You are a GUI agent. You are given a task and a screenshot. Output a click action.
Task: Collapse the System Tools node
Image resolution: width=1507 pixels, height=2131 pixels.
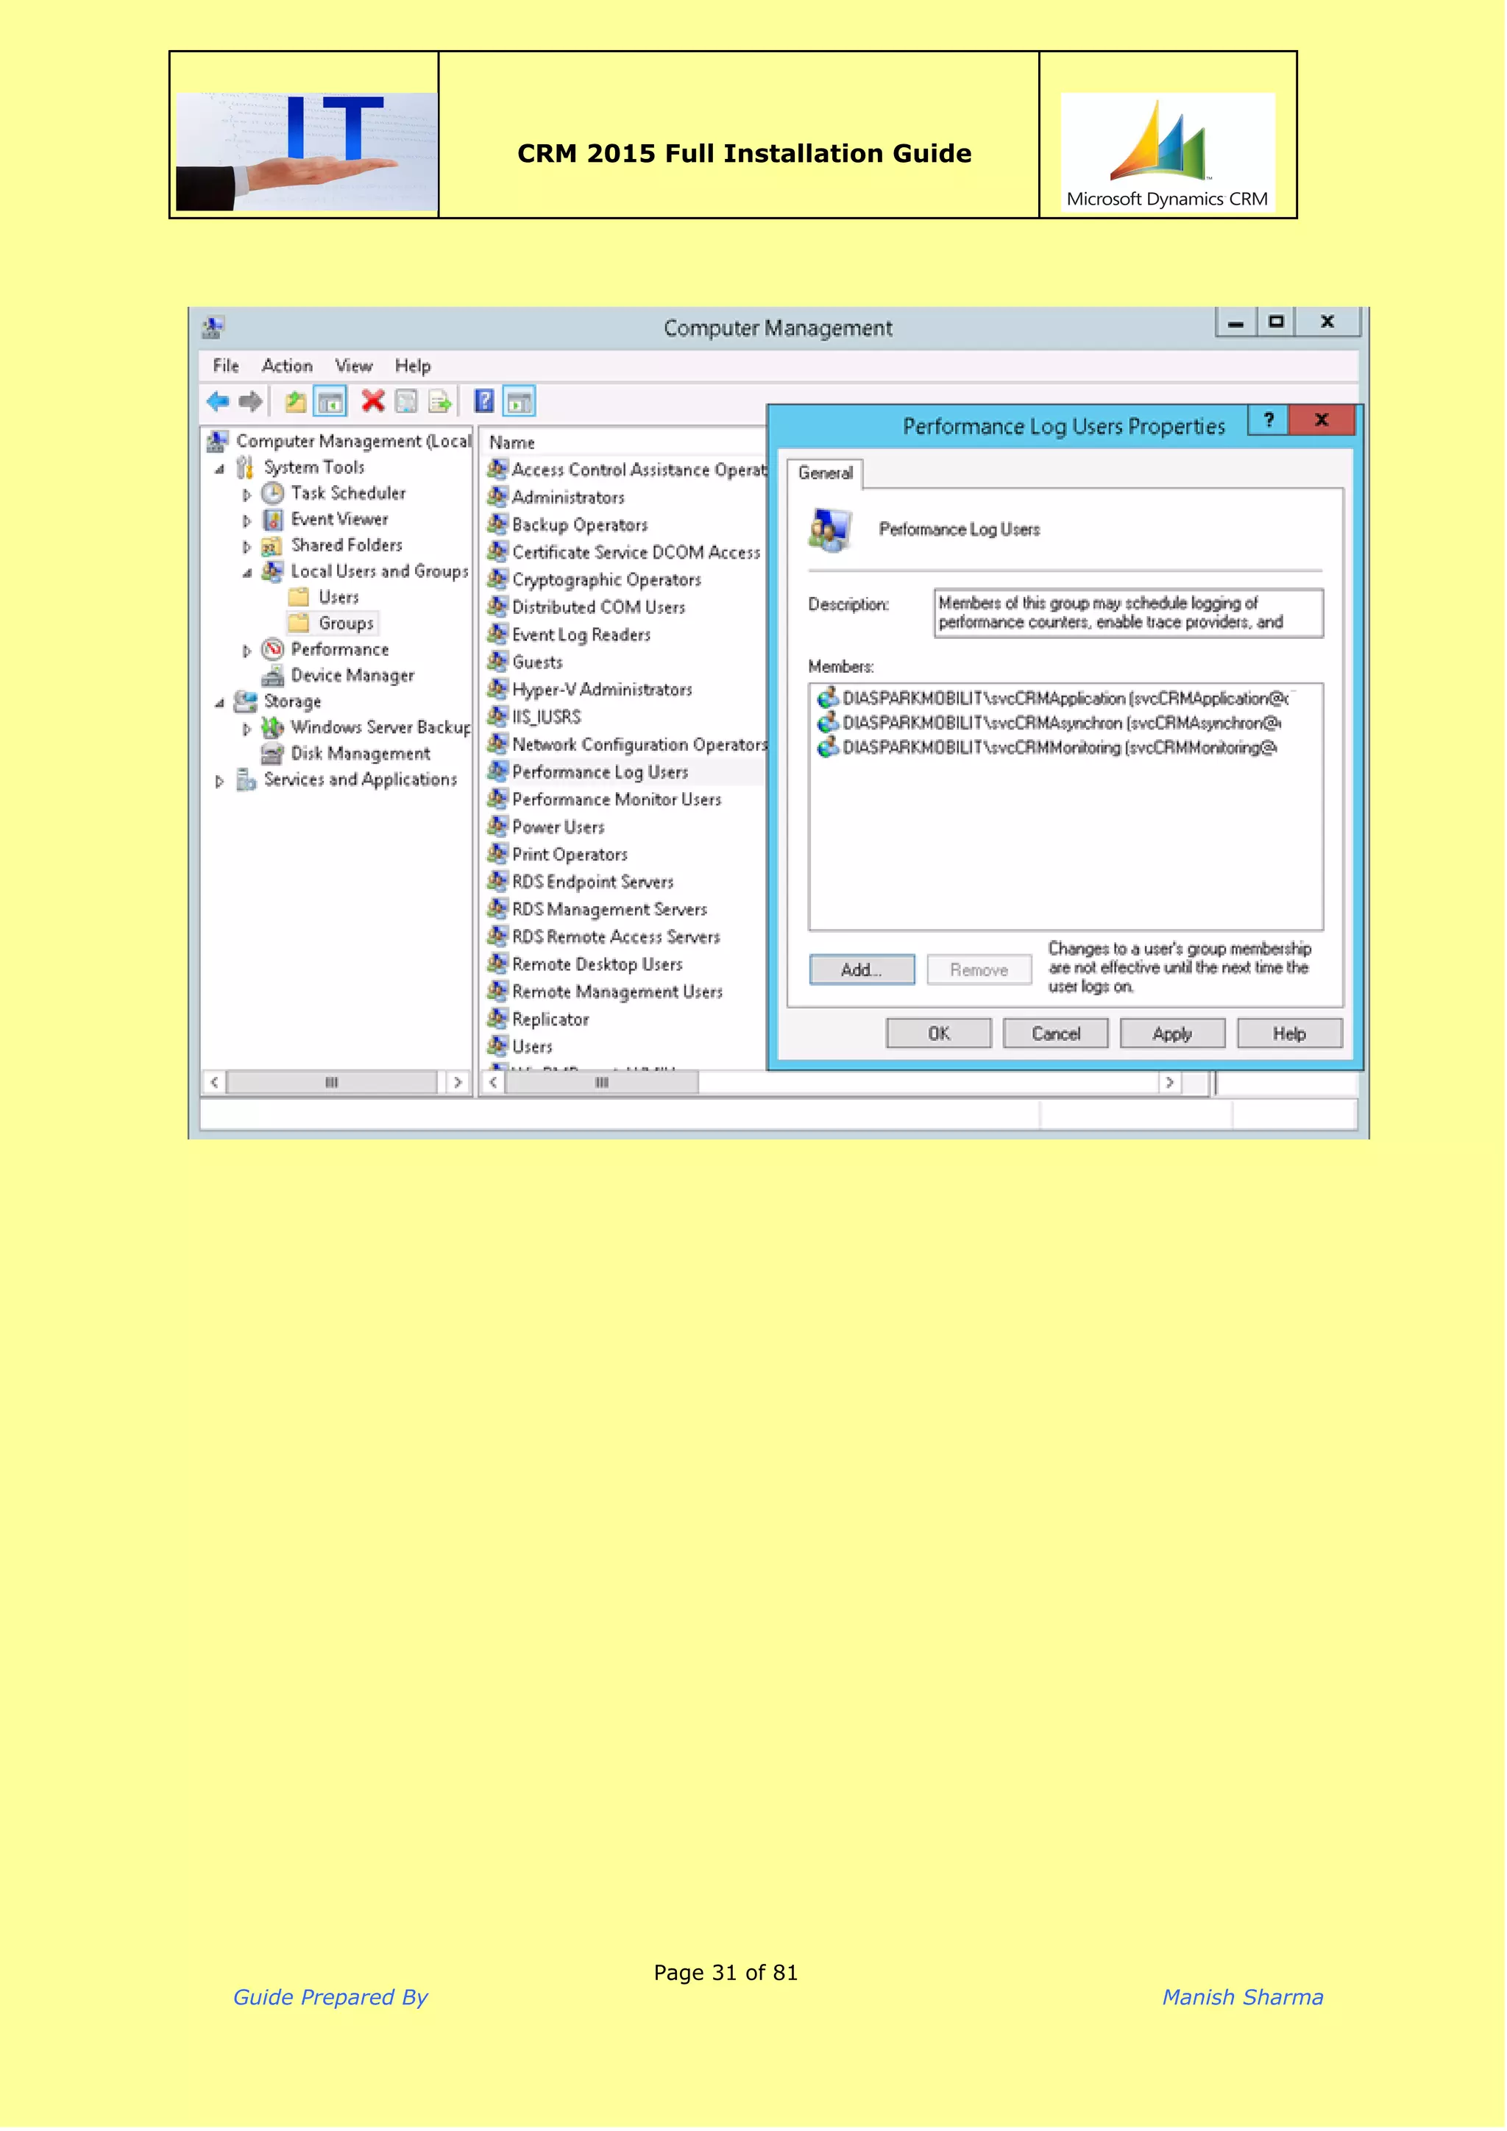(220, 470)
